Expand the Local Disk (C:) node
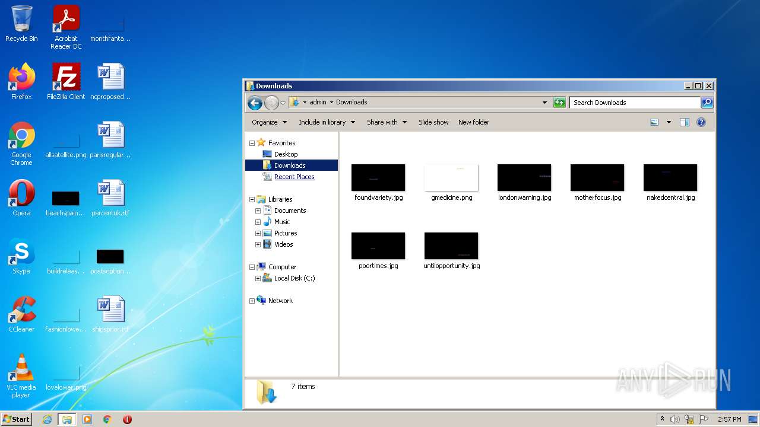This screenshot has width=760, height=427. 258,278
